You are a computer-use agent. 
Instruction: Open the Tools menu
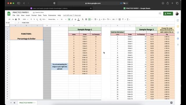tap(45, 15)
